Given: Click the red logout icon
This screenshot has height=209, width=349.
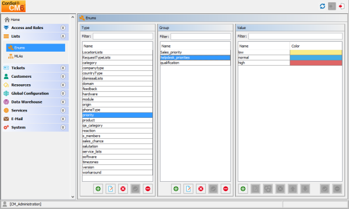Looking at the screenshot, I should (x=341, y=6).
